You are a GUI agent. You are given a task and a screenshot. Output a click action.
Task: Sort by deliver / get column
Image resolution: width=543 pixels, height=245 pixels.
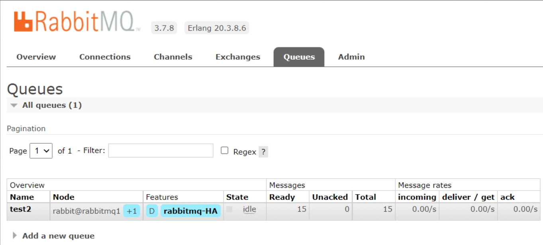pyautogui.click(x=468, y=197)
